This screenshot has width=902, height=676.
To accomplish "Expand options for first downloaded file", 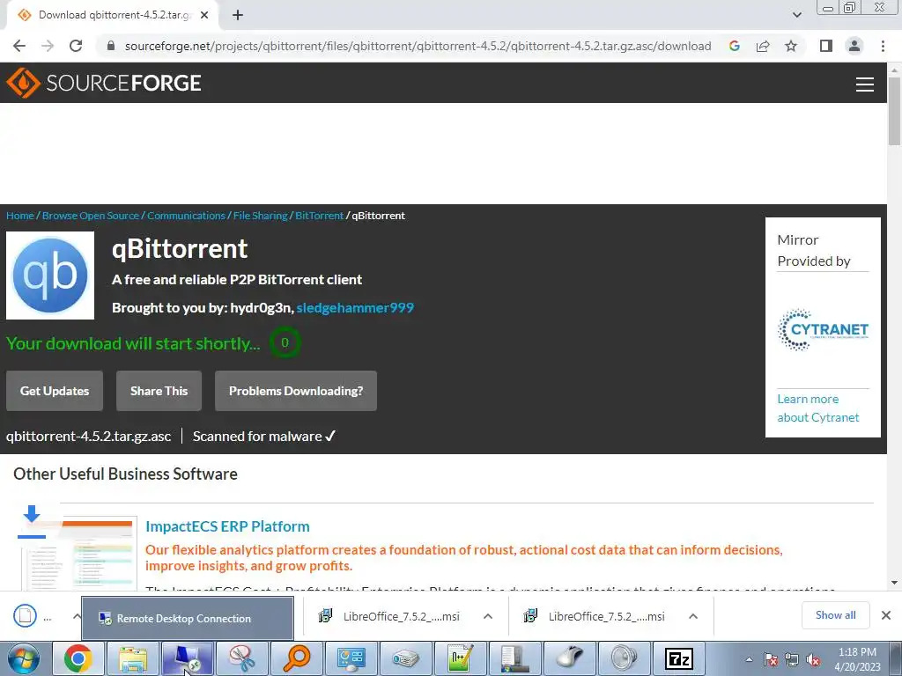I will coord(77,616).
